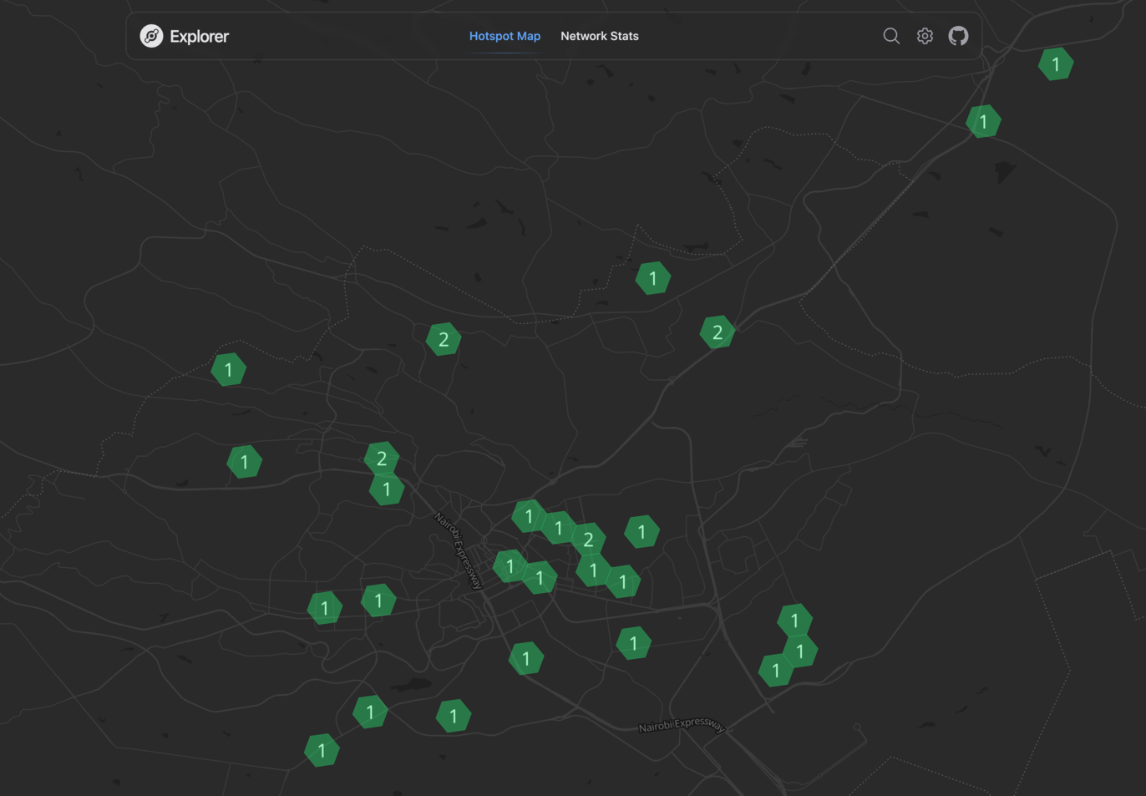The width and height of the screenshot is (1146, 796).
Task: Select the northeastern-most hexagon labeled 1
Action: point(1055,64)
